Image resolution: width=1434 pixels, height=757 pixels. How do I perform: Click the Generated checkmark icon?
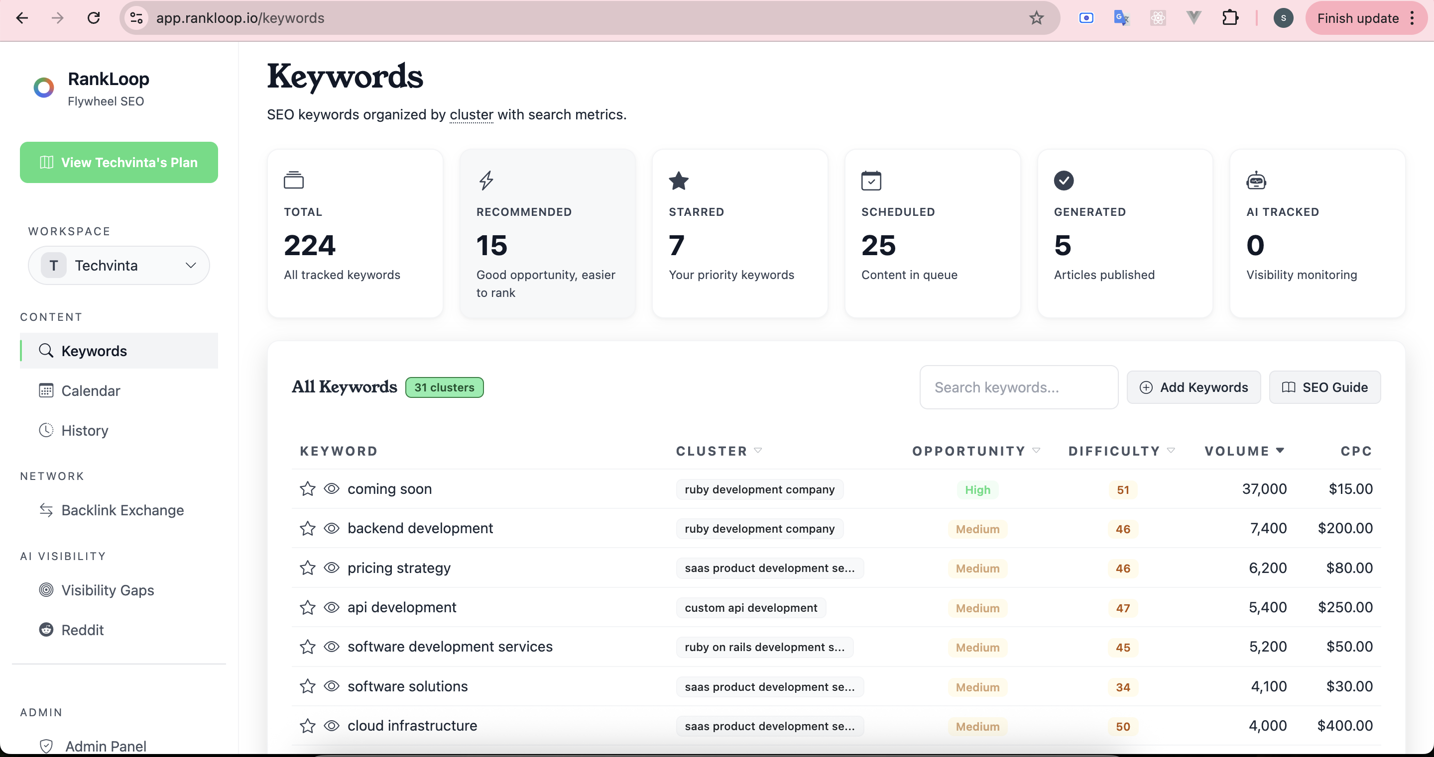[1064, 180]
